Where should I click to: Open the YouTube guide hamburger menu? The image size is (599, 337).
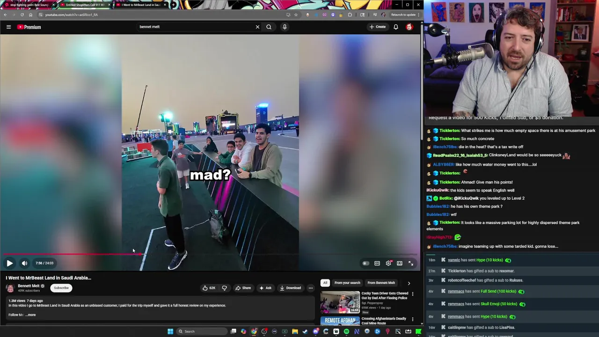click(8, 27)
